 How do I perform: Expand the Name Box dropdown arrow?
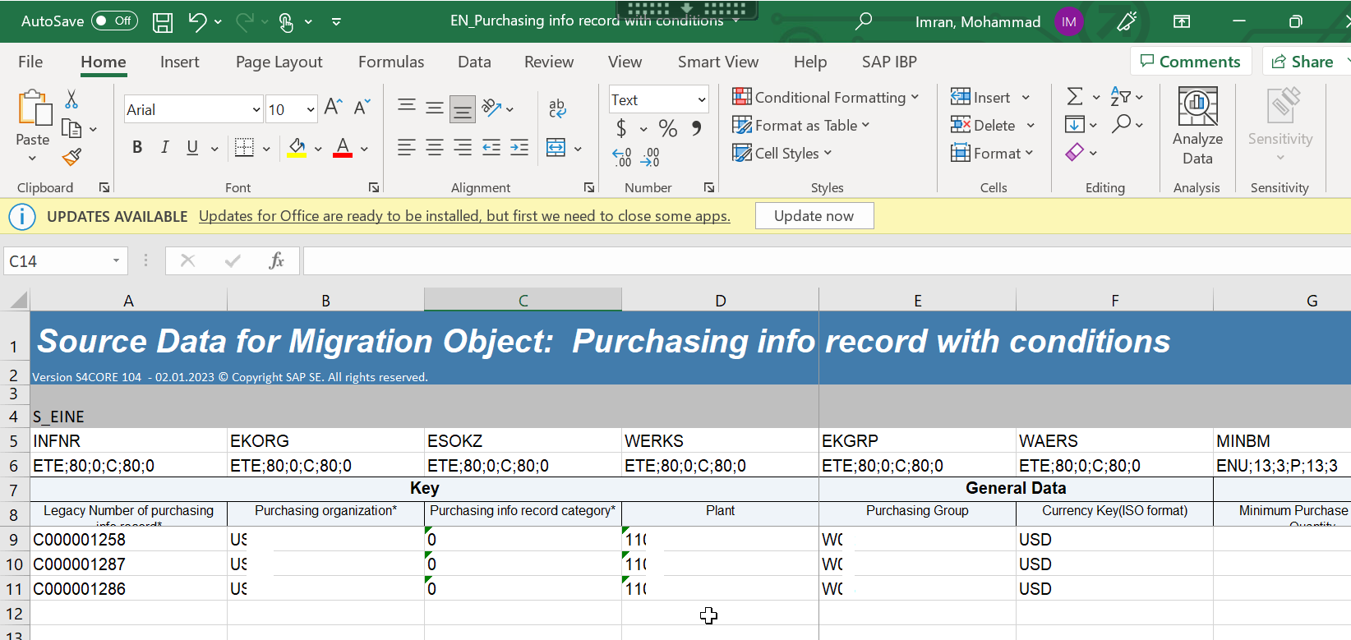(x=116, y=260)
